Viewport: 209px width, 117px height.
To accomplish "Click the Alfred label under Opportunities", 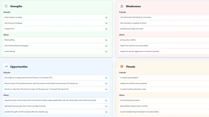I will click(x=6, y=95).
